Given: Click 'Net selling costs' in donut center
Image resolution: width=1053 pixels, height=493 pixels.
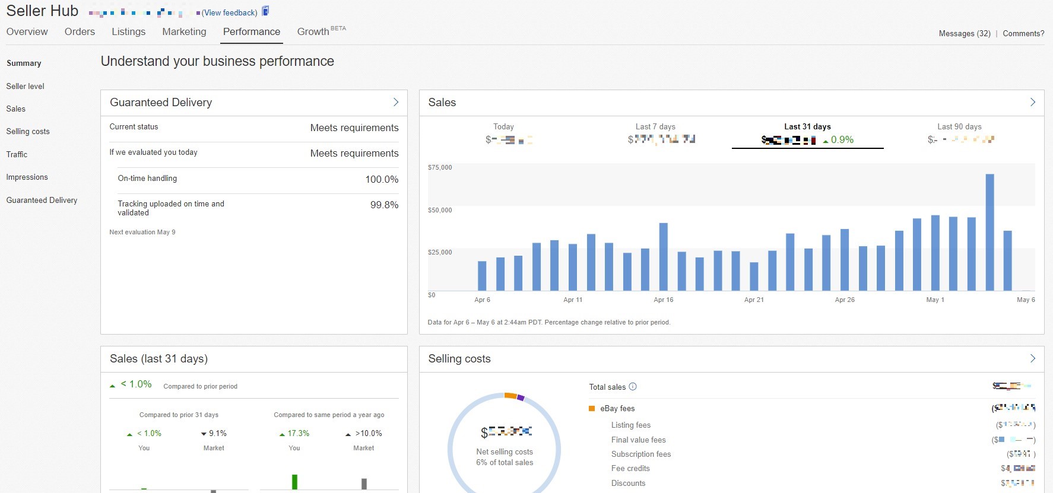Looking at the screenshot, I should [505, 452].
